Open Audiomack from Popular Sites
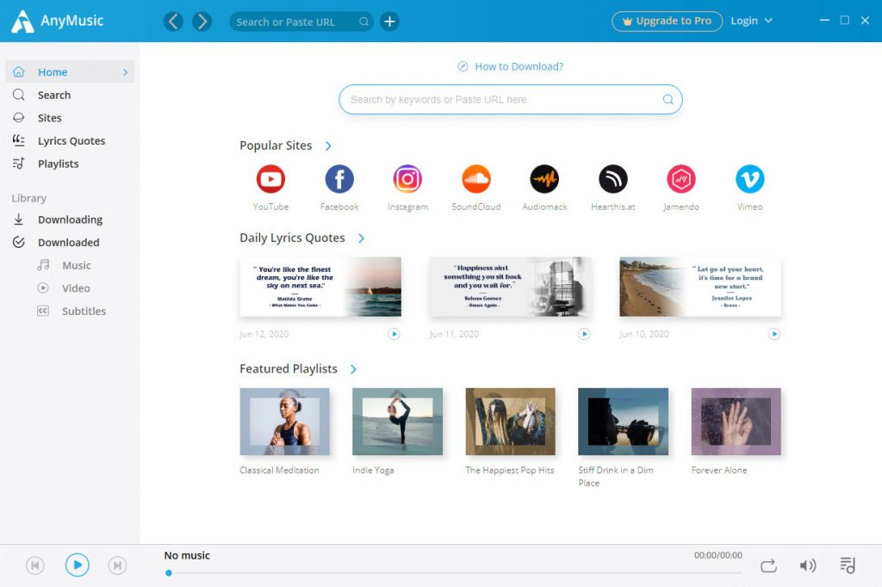Viewport: 882px width, 587px height. tap(544, 179)
